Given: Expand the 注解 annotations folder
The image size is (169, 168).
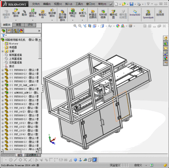Looking at the screenshot, I should (3, 51).
